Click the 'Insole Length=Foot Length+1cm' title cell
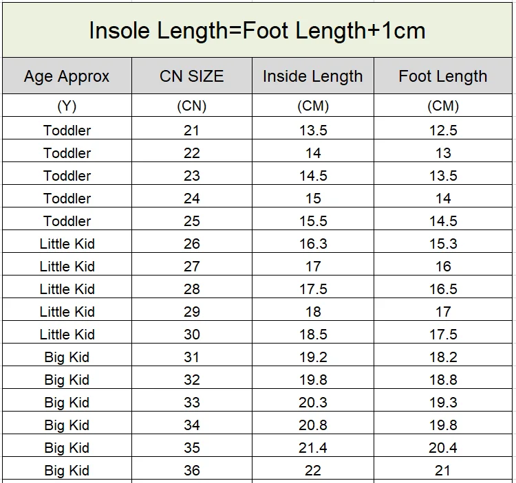This screenshot has height=483, width=516. 257,30
